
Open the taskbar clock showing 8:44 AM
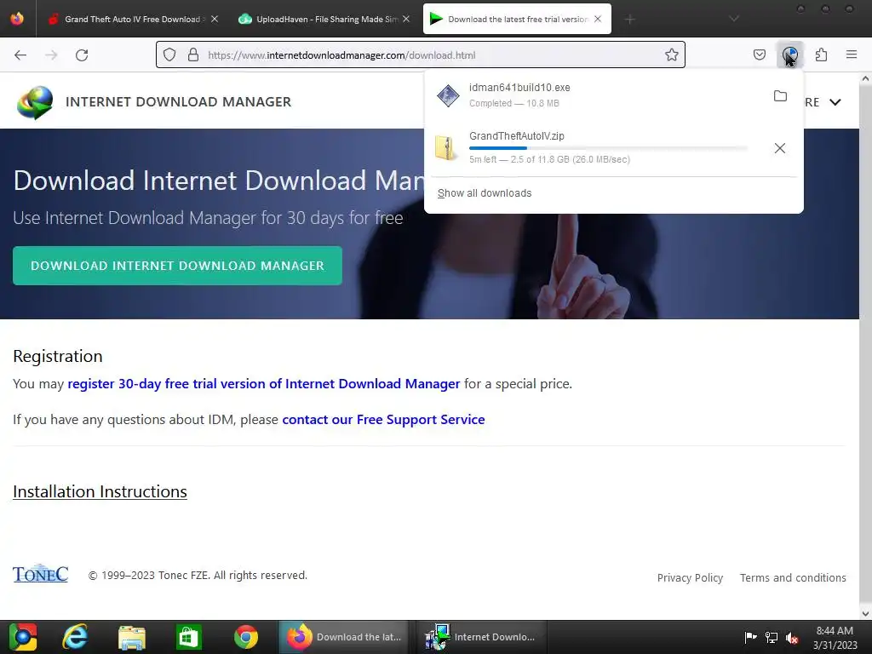[835, 638]
